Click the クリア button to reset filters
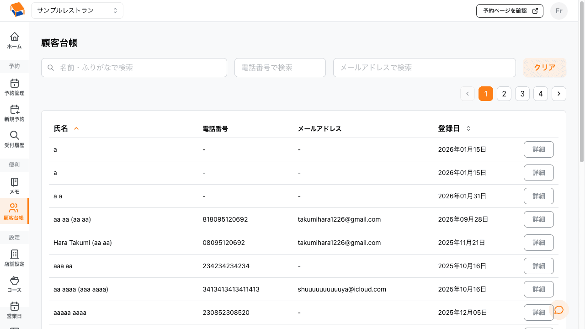This screenshot has width=585, height=329. point(544,68)
